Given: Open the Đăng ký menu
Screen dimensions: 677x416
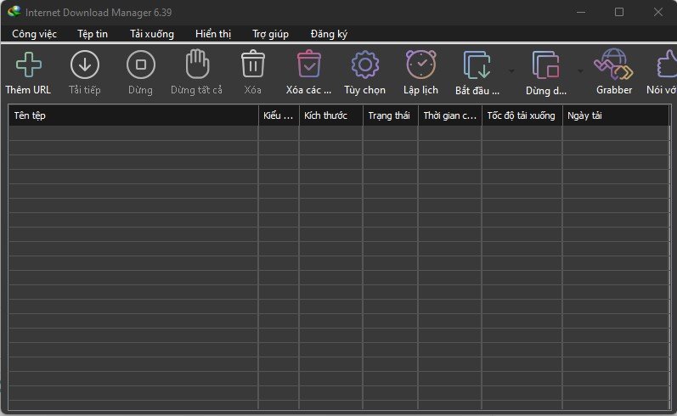Looking at the screenshot, I should click(329, 34).
